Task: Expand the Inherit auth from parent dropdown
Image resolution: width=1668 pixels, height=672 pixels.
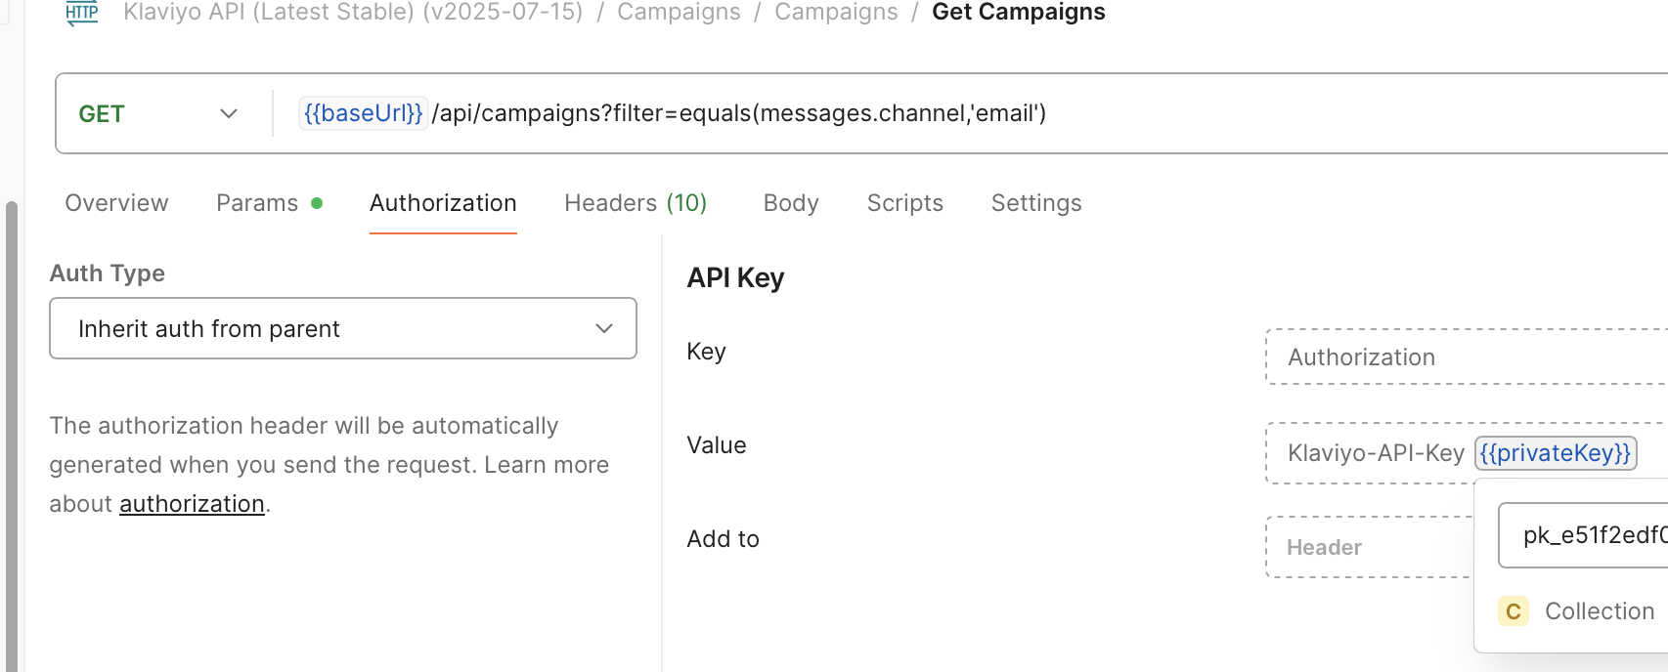Action: pos(343,328)
